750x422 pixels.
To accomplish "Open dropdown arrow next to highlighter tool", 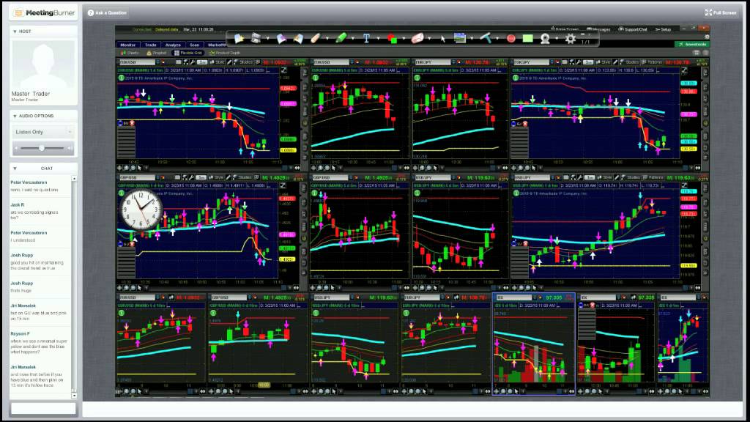I will click(352, 39).
